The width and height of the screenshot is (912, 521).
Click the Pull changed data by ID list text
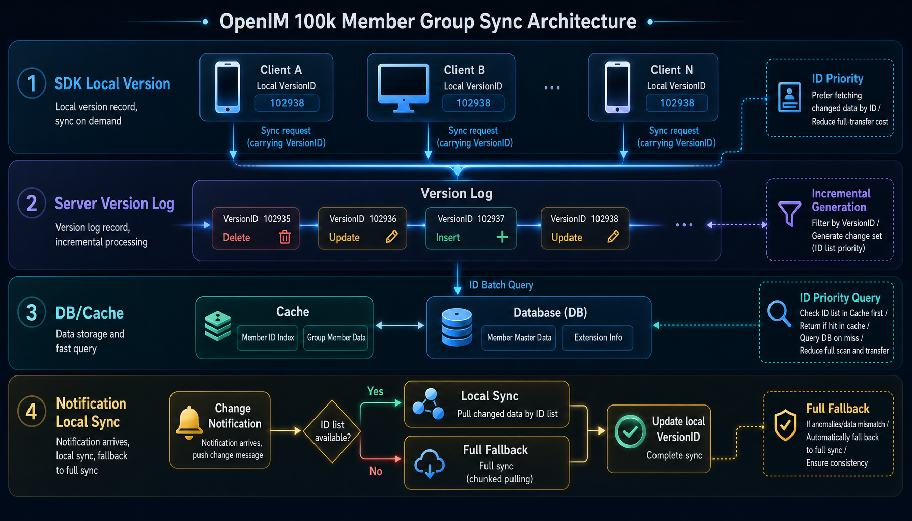coord(507,414)
